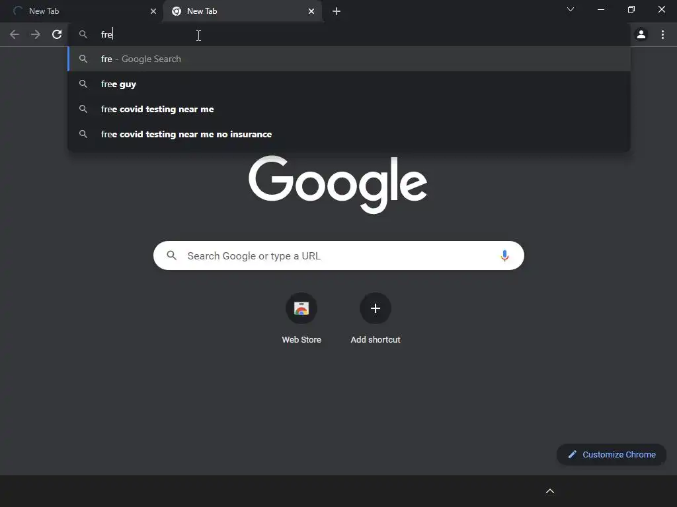Close the active New Tab tab

[311, 11]
